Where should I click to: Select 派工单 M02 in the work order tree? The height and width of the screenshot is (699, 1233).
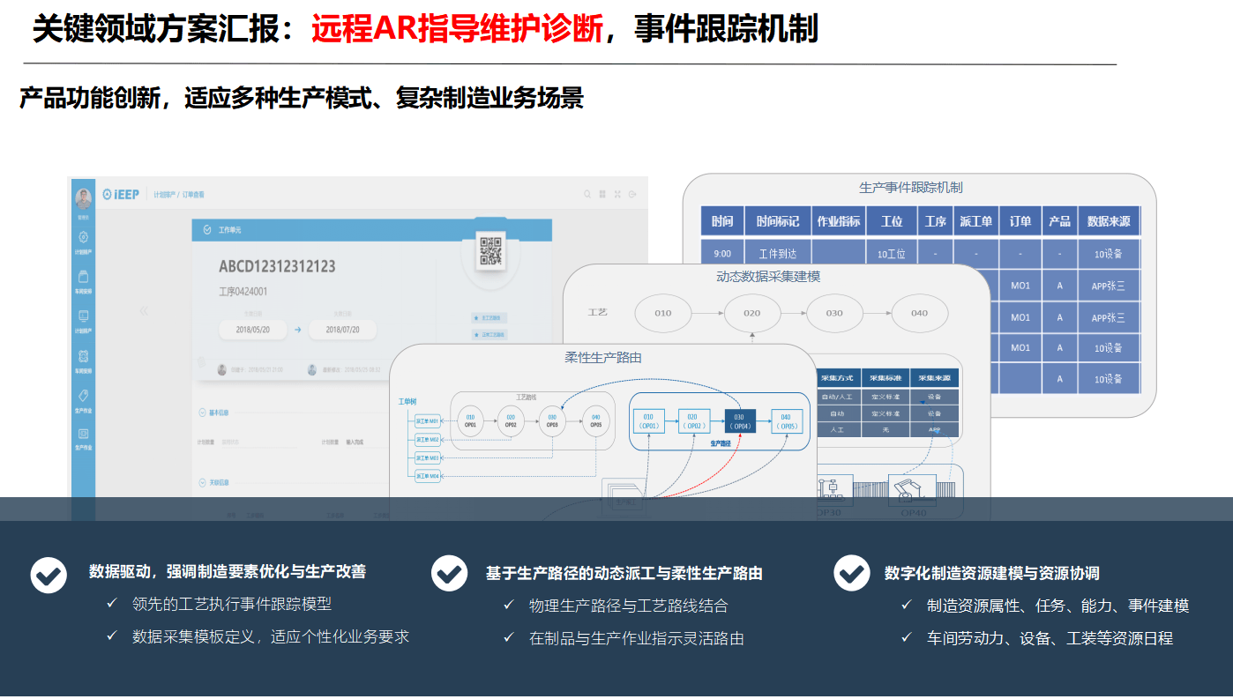coord(427,439)
